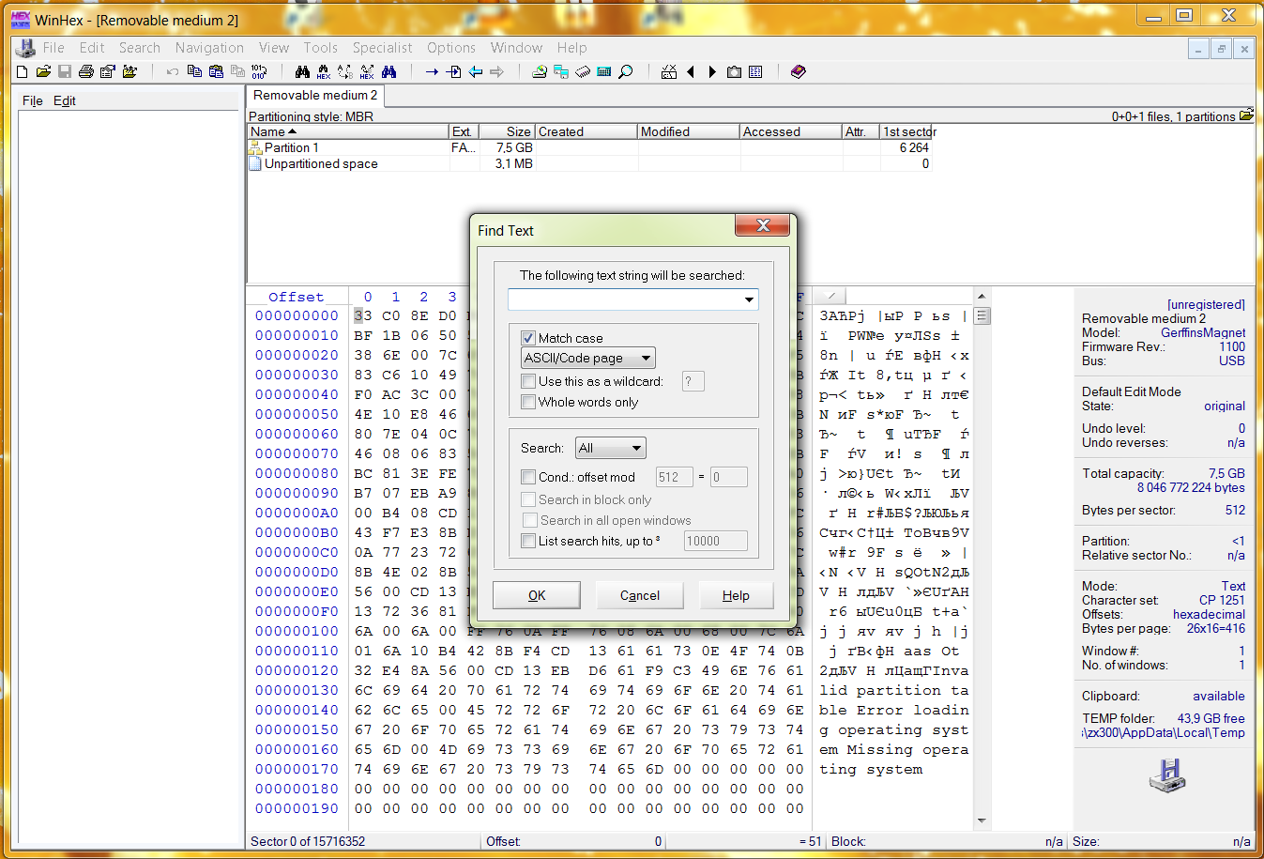Click the New file toolbar icon
Screen dimensions: 1264x859
pyautogui.click(x=23, y=71)
